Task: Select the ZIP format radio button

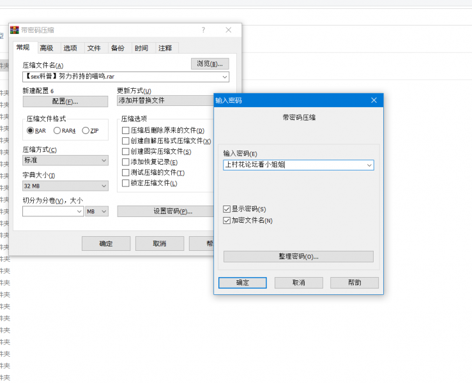Action: 86,131
